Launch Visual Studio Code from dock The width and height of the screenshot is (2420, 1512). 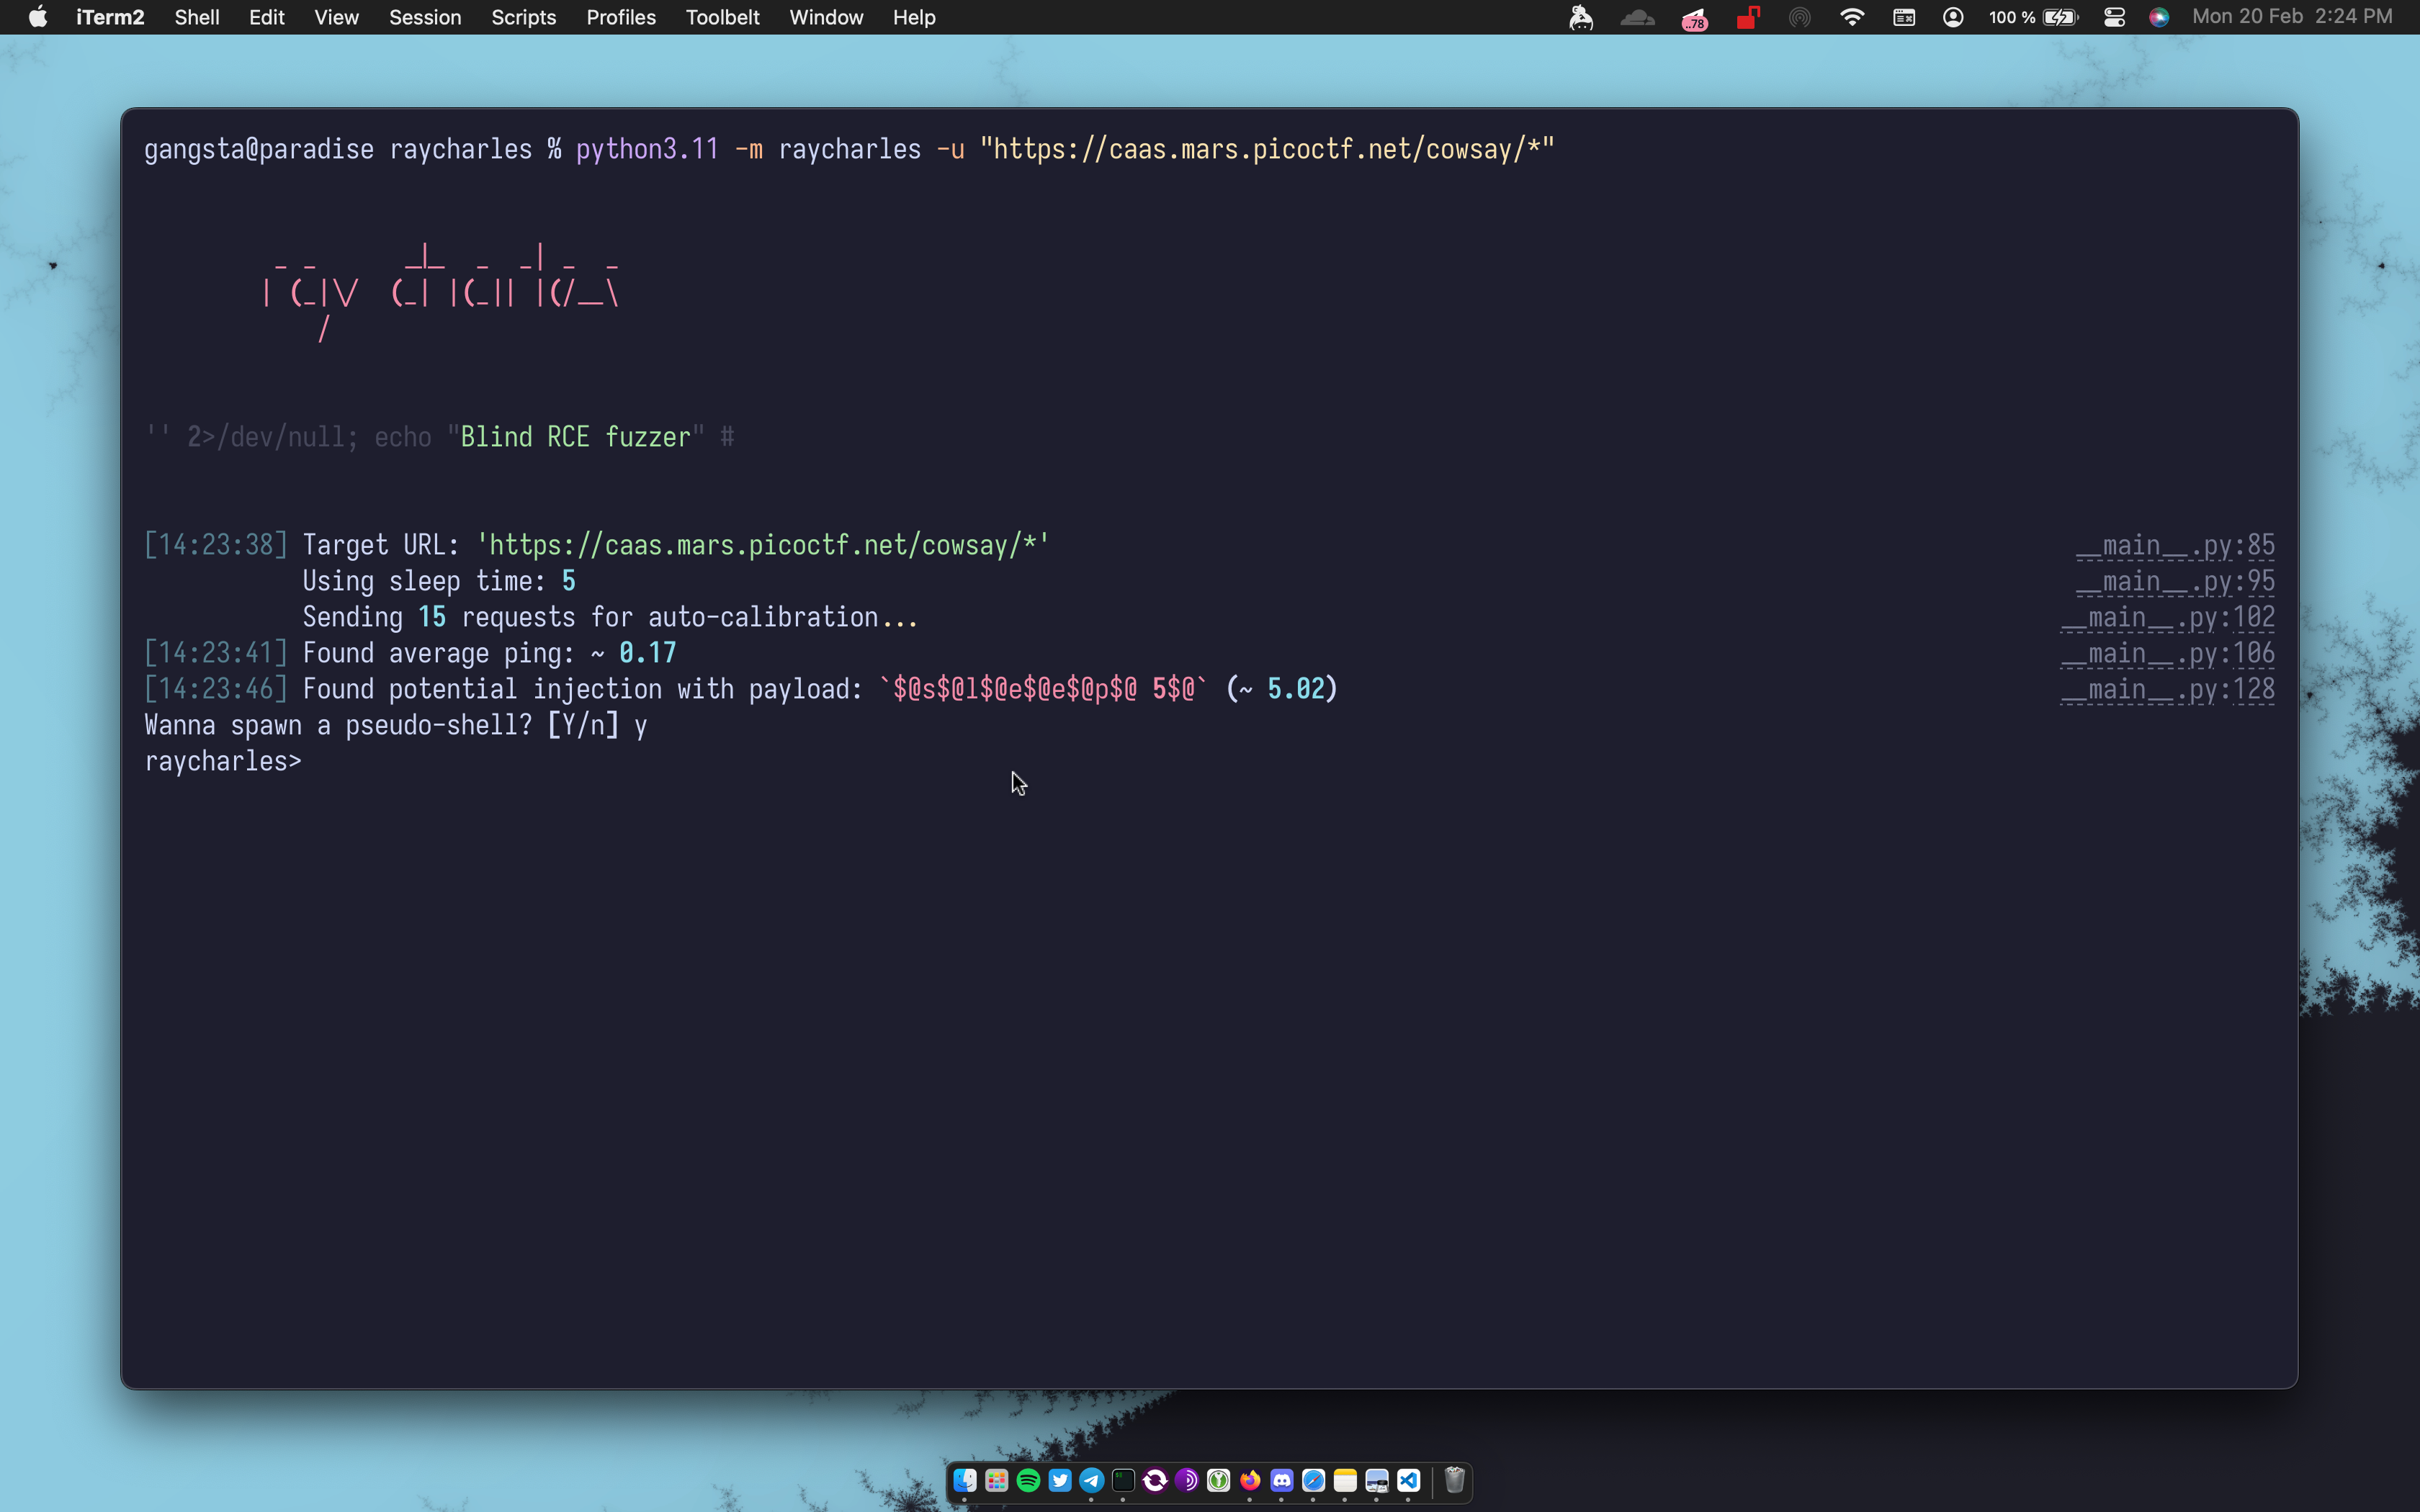[1409, 1480]
